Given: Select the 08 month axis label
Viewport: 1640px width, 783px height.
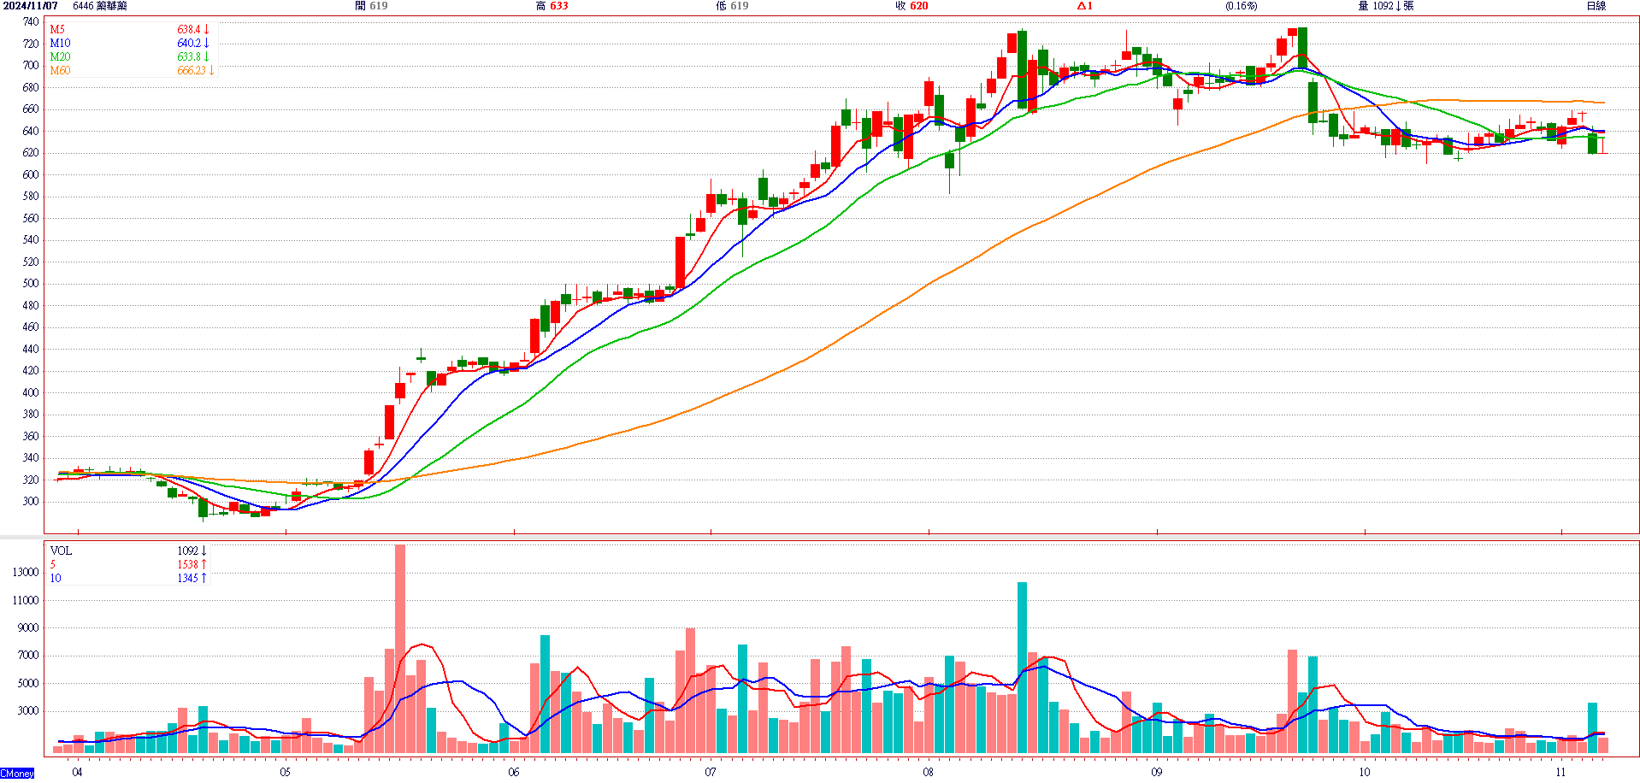Looking at the screenshot, I should tap(928, 772).
